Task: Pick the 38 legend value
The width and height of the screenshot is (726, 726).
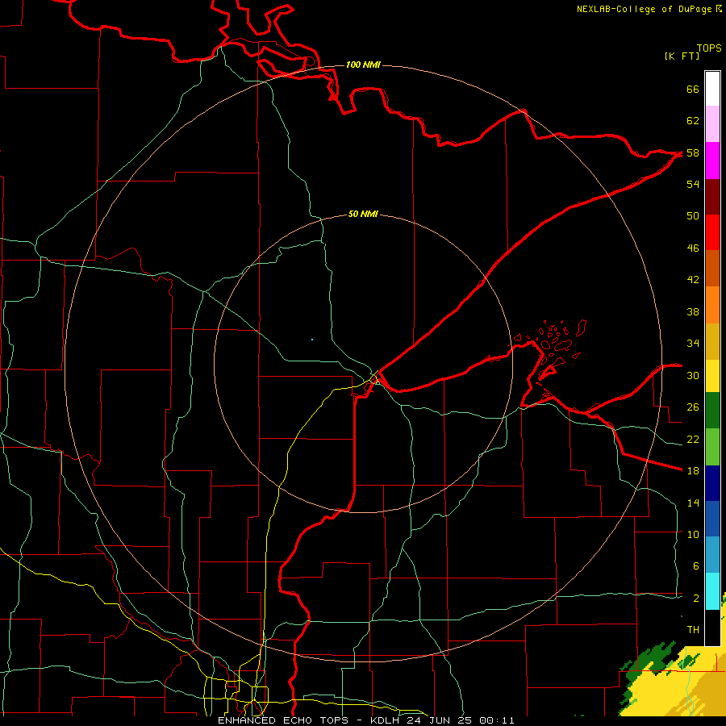Action: pos(693,311)
